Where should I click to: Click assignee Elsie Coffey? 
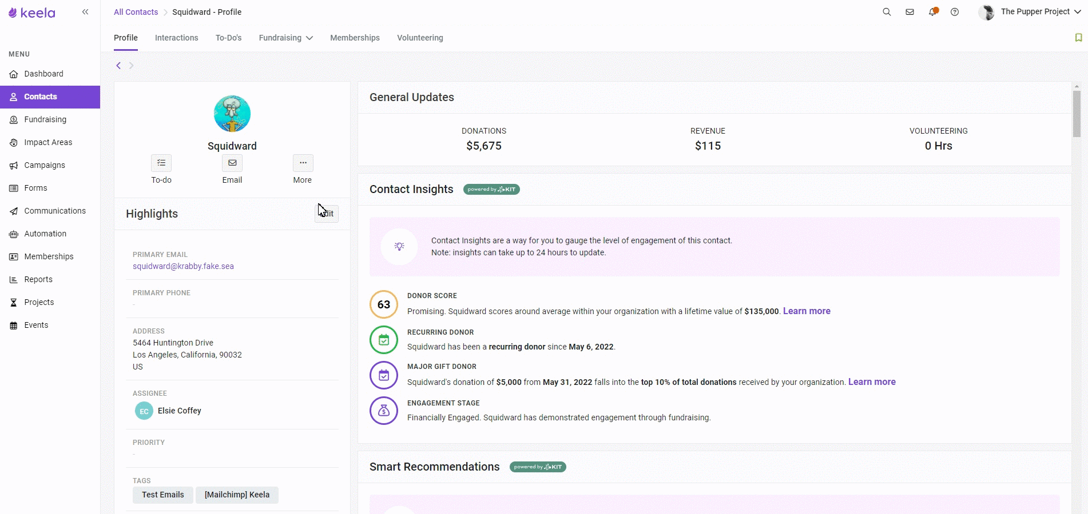coord(180,411)
